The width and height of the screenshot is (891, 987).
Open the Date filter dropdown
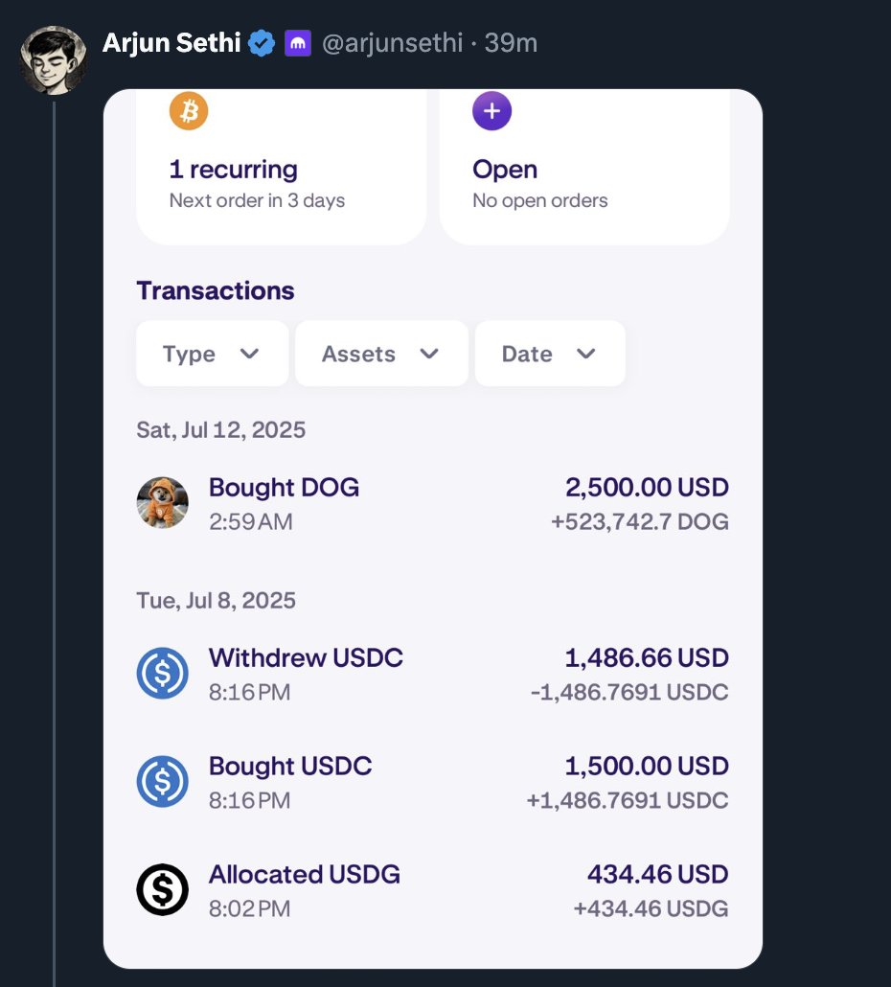pos(550,354)
